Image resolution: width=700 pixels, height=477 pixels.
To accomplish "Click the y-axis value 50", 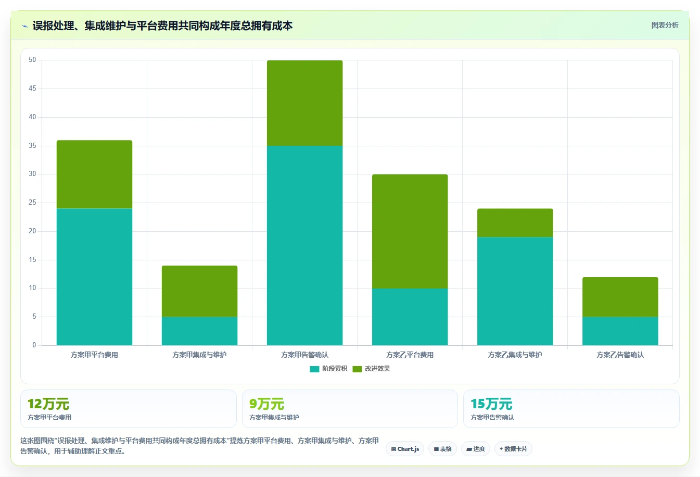I will click(32, 60).
